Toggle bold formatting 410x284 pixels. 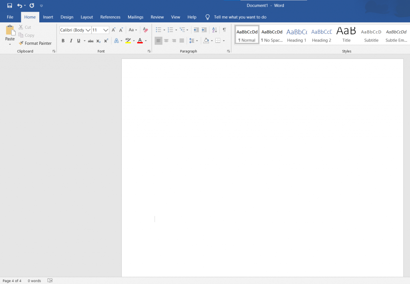(x=63, y=40)
